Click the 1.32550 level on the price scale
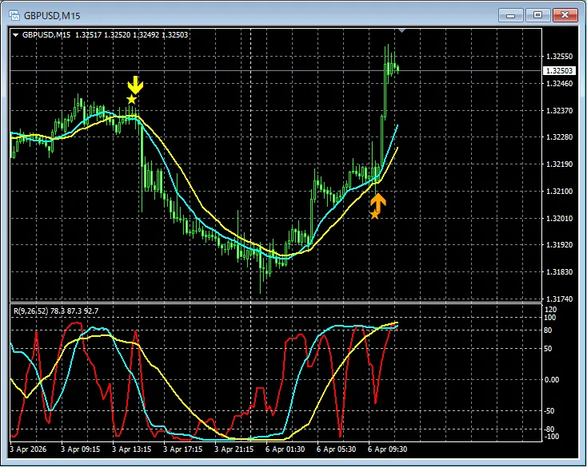The width and height of the screenshot is (587, 467). pyautogui.click(x=558, y=57)
